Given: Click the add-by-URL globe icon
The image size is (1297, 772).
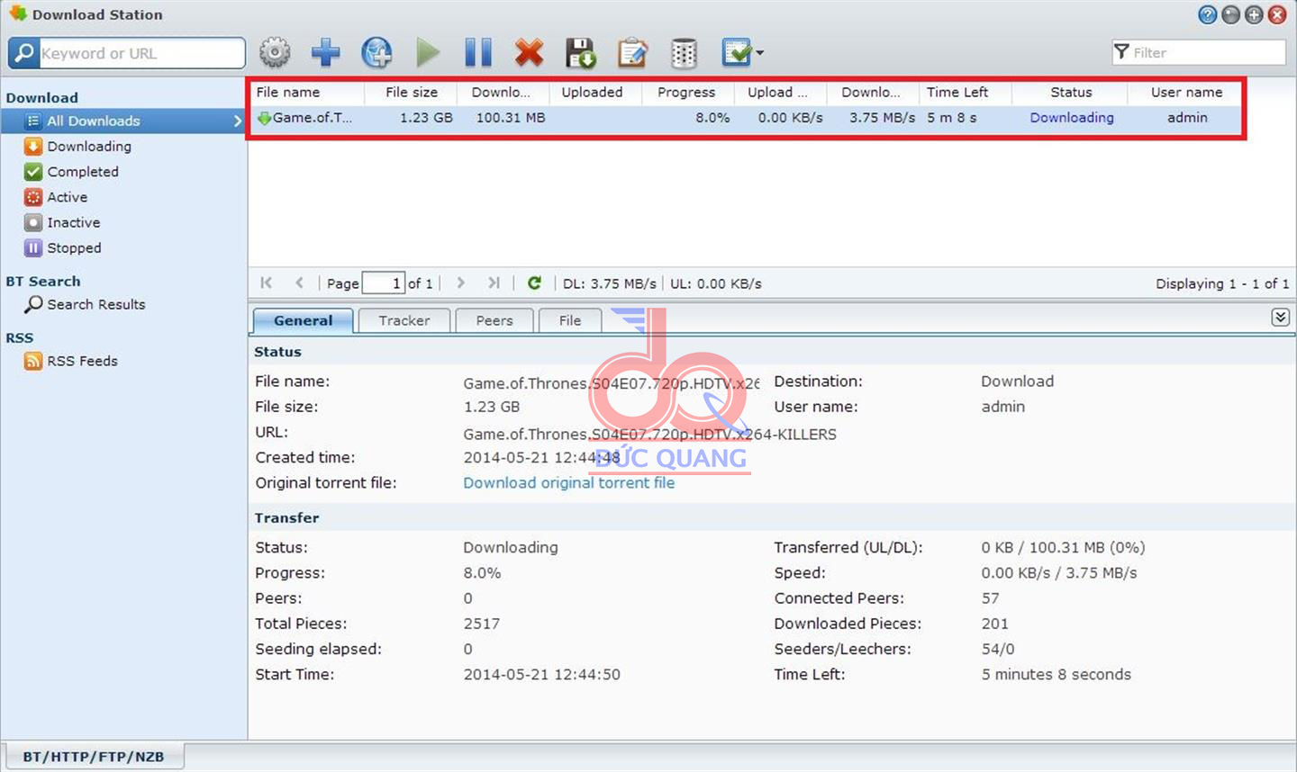Looking at the screenshot, I should click(x=376, y=52).
